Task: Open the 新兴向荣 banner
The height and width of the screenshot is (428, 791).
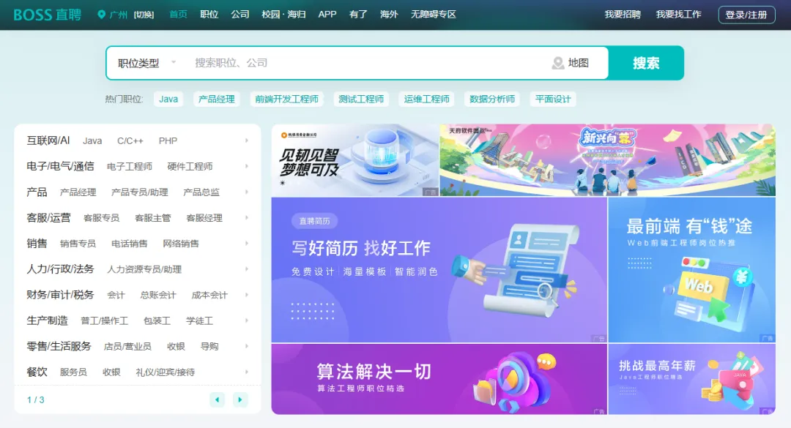Action: tap(607, 160)
